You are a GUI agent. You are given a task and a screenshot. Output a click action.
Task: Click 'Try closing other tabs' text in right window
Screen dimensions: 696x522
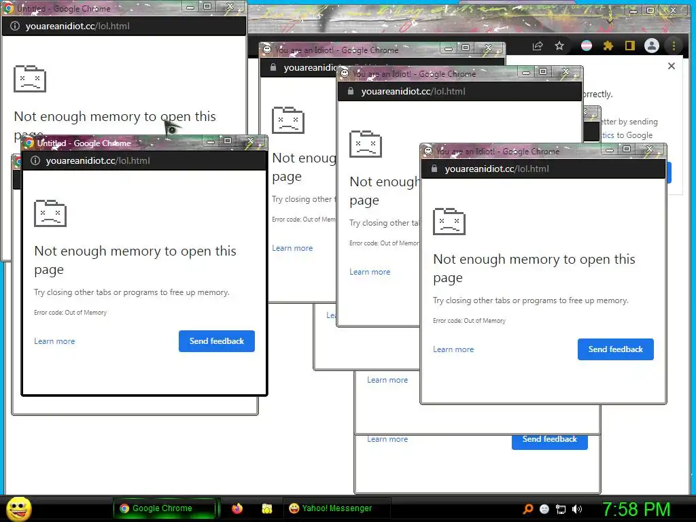(x=530, y=300)
